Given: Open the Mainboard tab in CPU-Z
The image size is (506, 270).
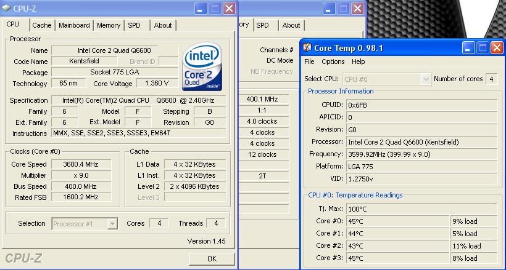Looking at the screenshot, I should pos(74,25).
